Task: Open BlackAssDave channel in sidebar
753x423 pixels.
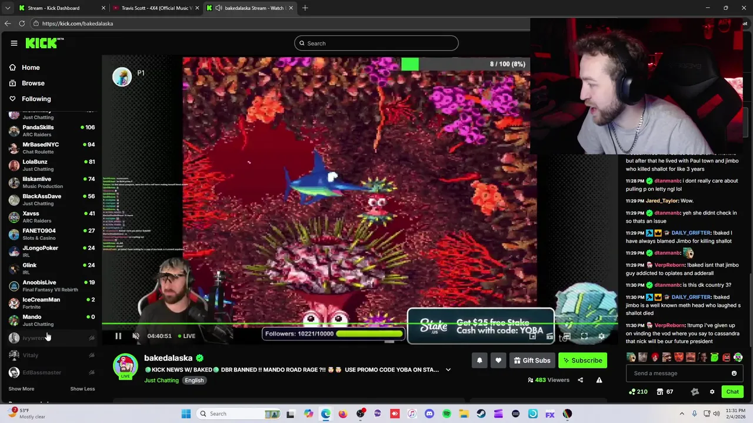Action: [x=51, y=199]
